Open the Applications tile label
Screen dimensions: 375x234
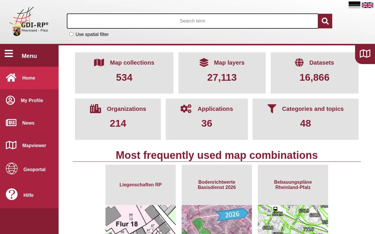(x=215, y=109)
